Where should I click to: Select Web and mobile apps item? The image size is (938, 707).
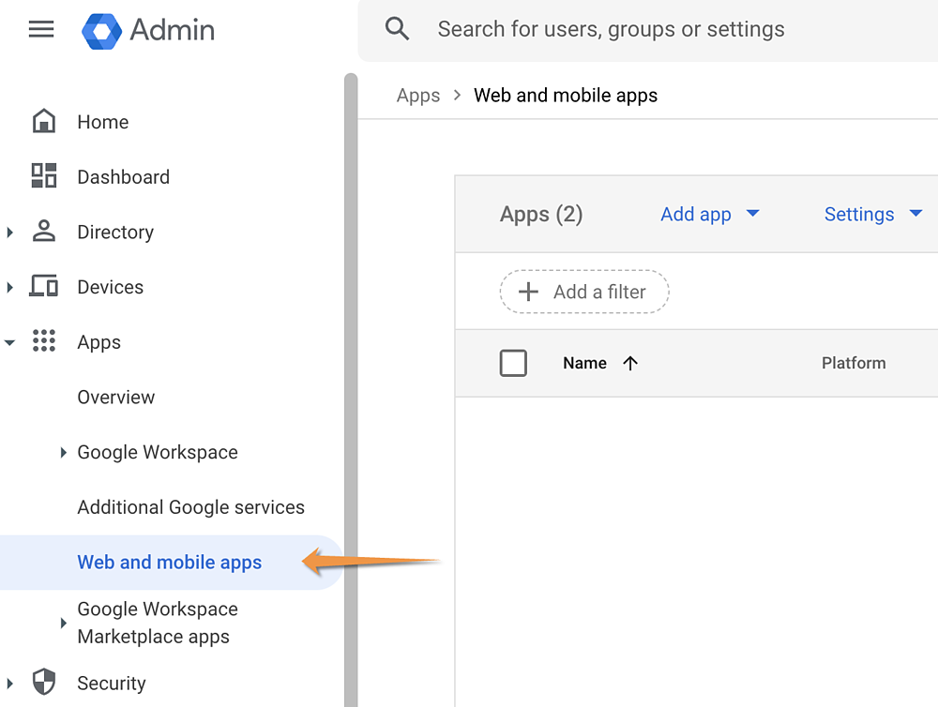(172, 563)
